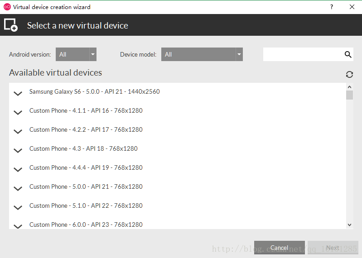Expand Custom Phone 4.2.2 API 17 chevron
Viewport: 362px width, 258px height.
coord(18,131)
